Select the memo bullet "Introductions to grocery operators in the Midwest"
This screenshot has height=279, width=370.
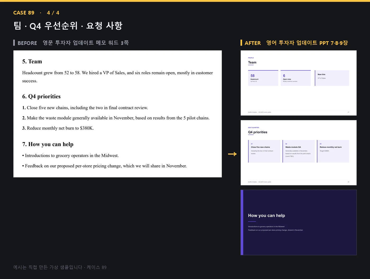70,156
